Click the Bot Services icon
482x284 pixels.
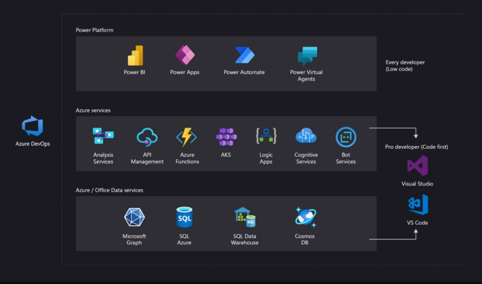coord(346,137)
